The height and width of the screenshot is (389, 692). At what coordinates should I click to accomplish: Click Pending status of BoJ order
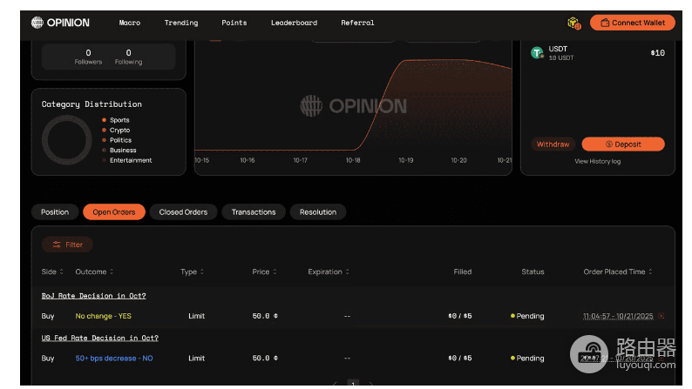pos(527,316)
